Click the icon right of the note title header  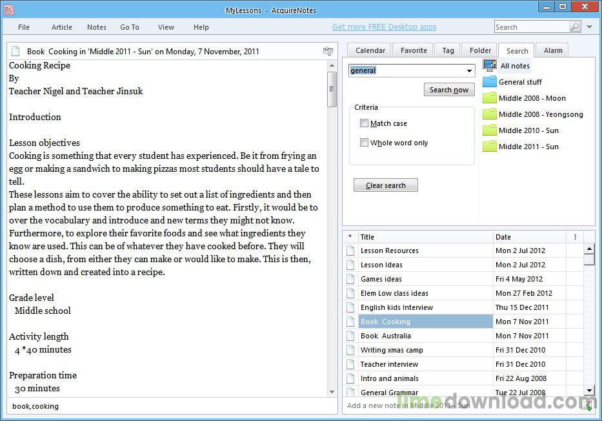point(328,51)
